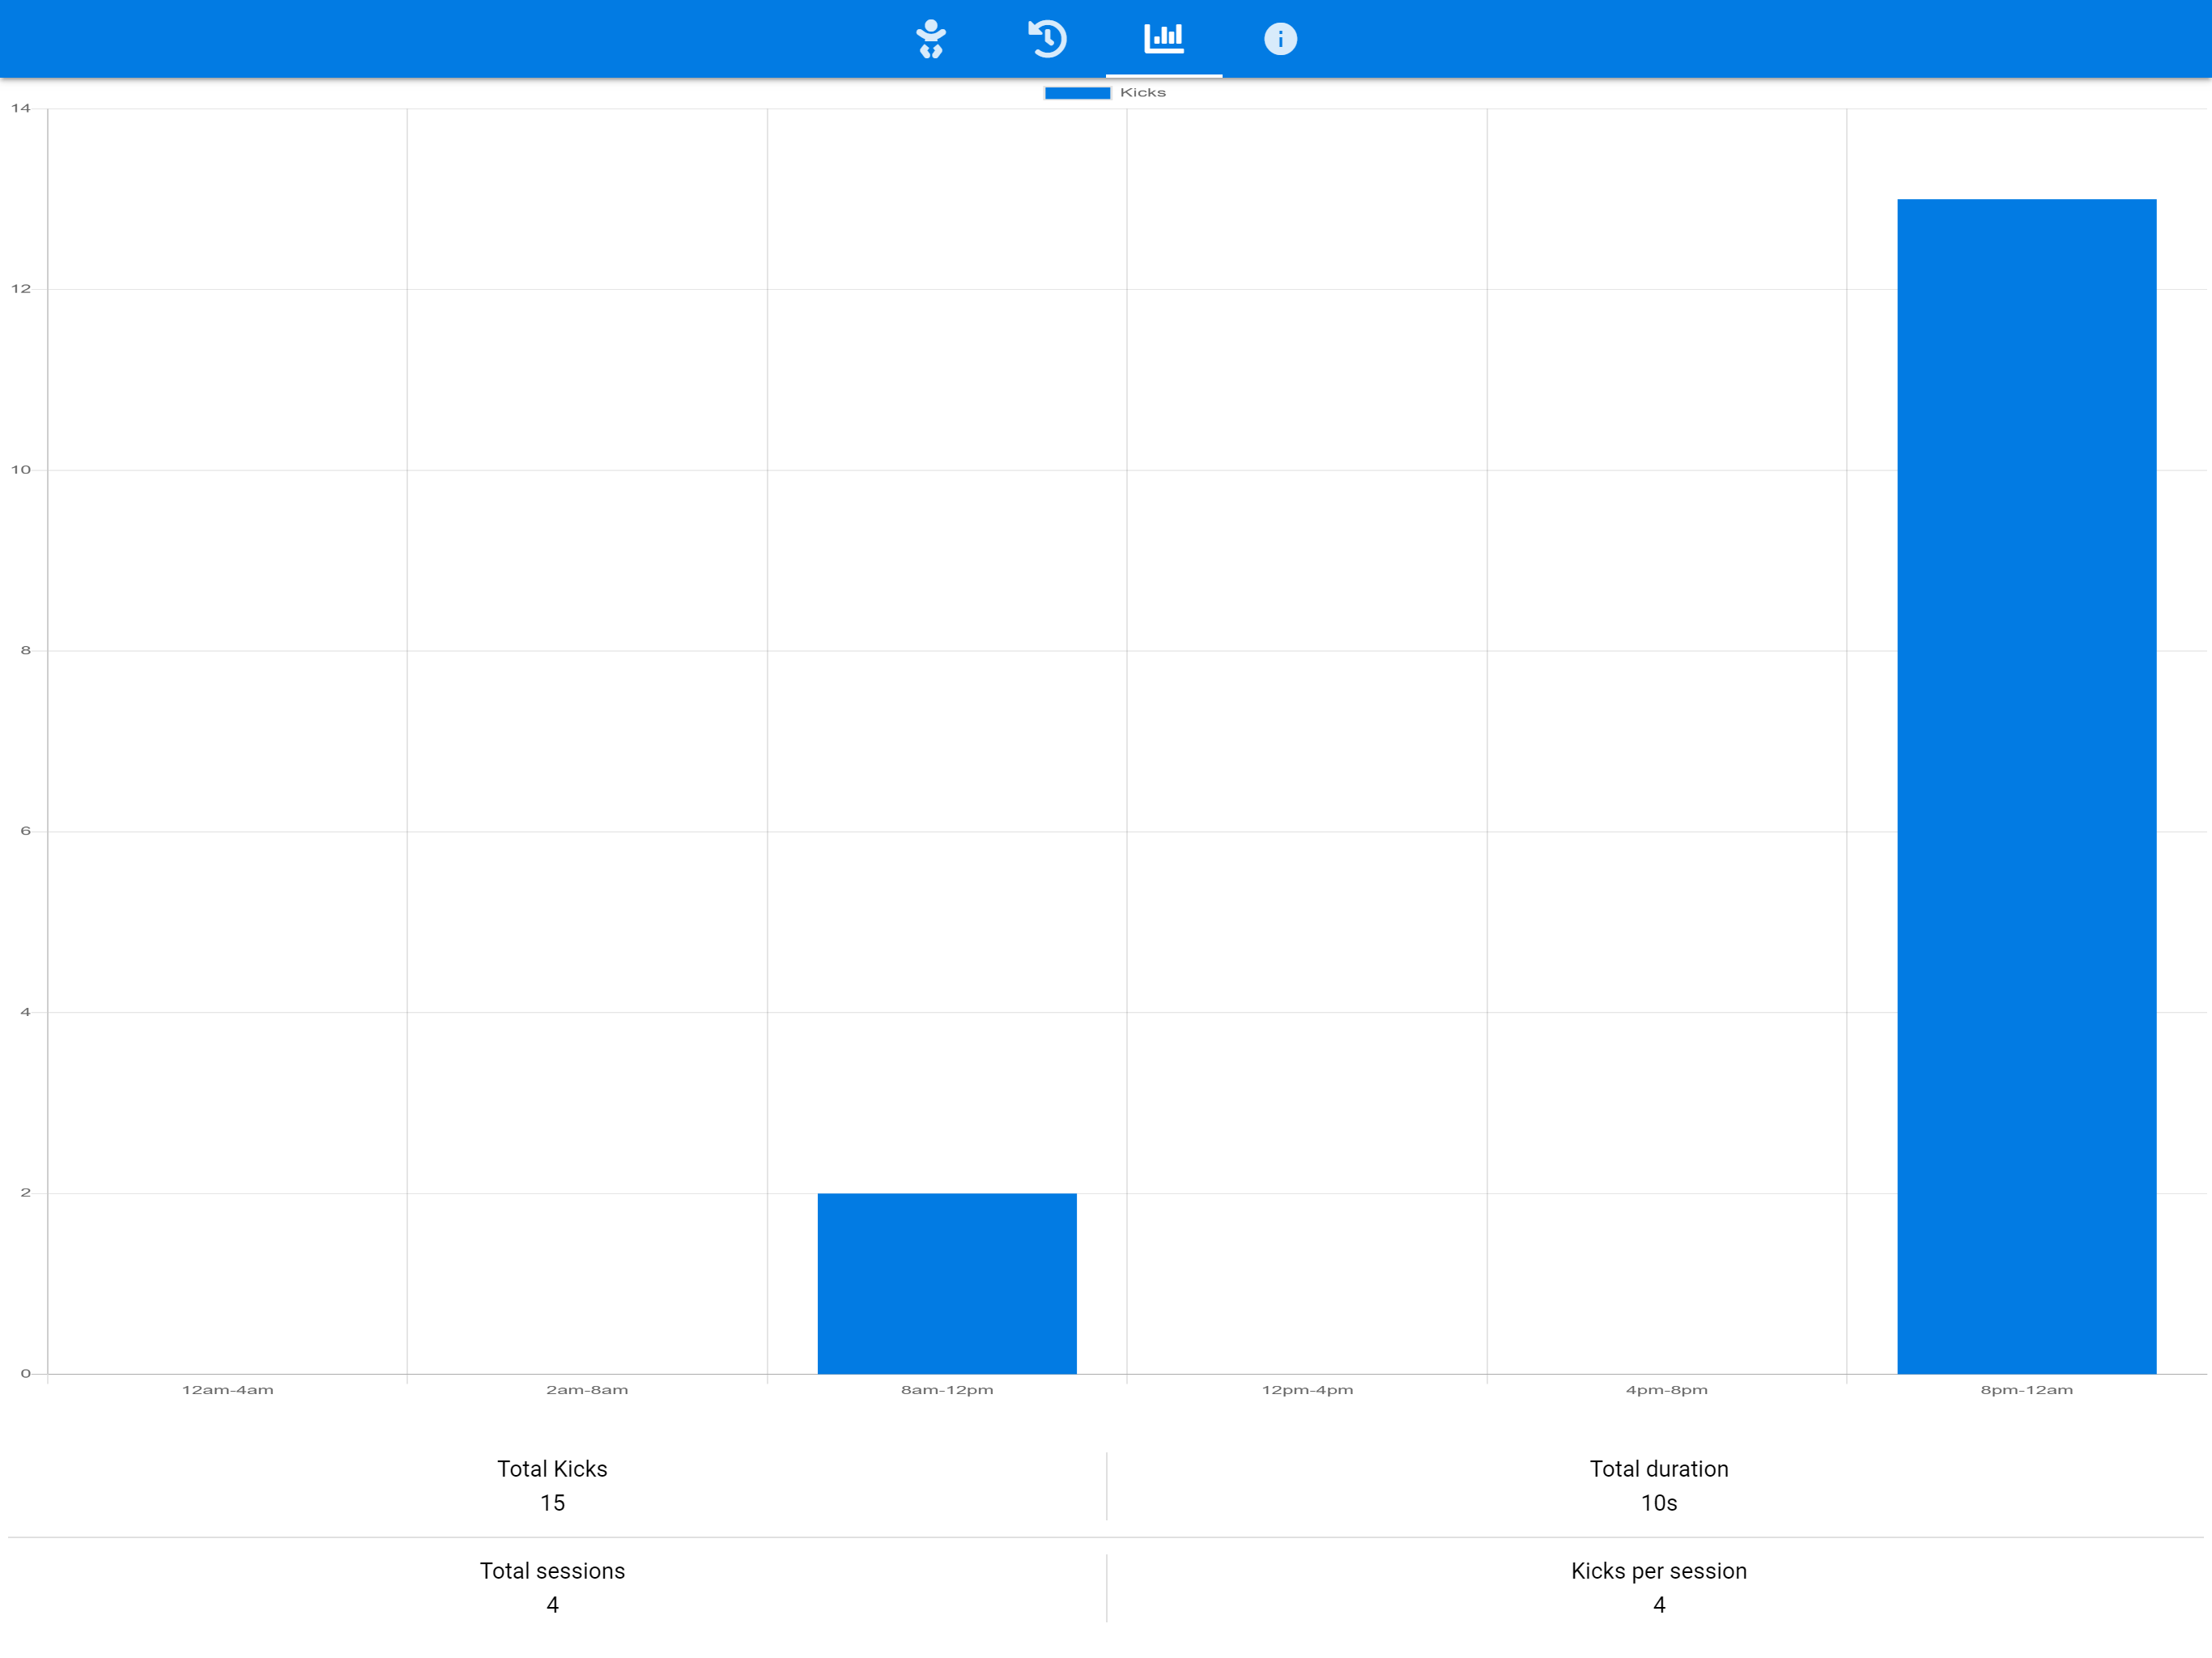Viewport: 2212px width, 1658px height.
Task: Click the 8pm-12am axis label
Action: point(2026,1390)
